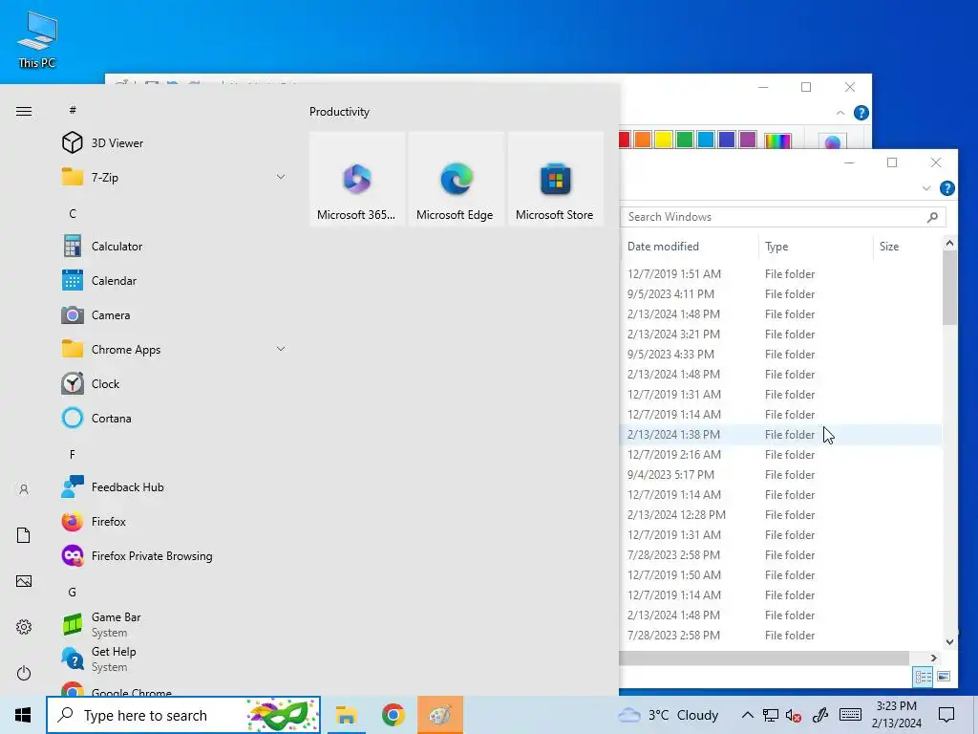Open Pictures from Start sidebar
Viewport: 978px width, 734px height.
tap(24, 581)
